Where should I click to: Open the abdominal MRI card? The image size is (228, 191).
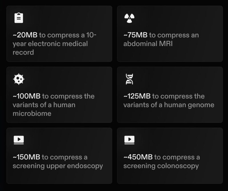point(170,34)
